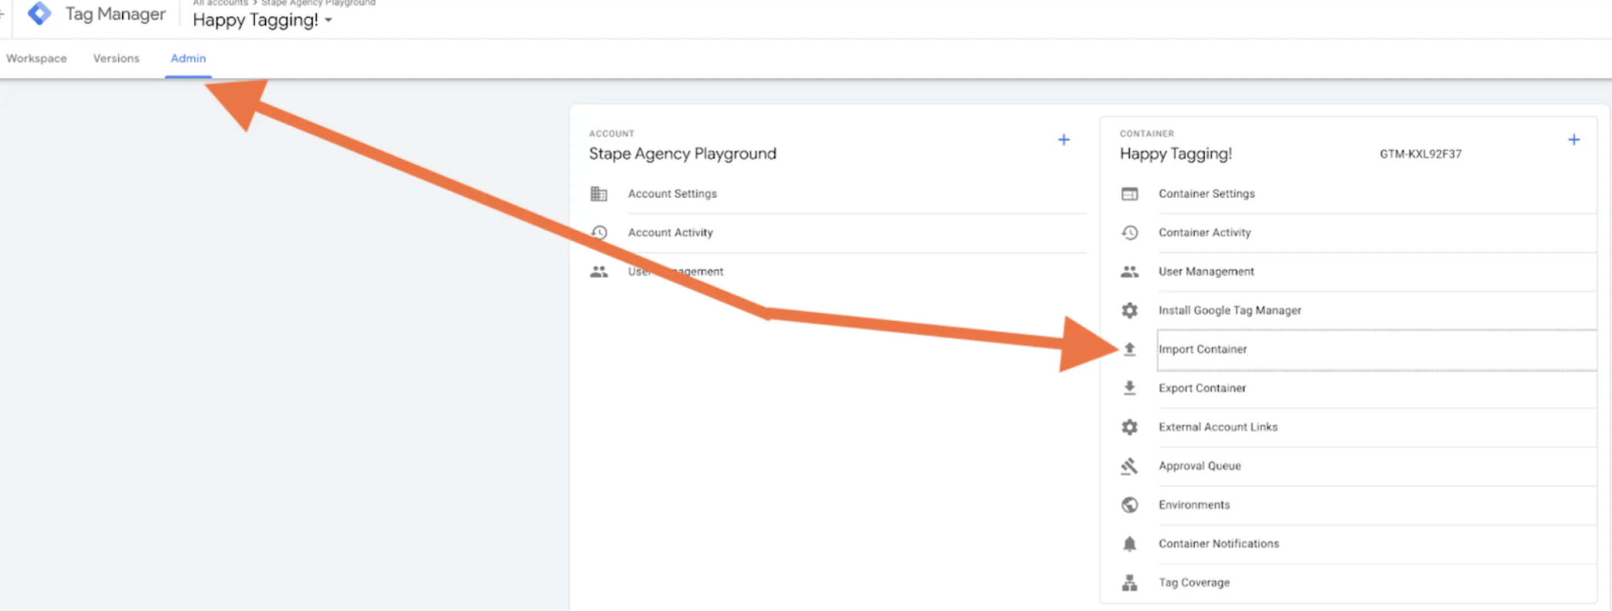Click the Container Notifications bell icon
This screenshot has height=611, width=1612.
click(1129, 543)
